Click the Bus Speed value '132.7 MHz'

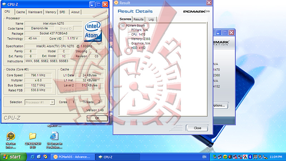point(38,85)
